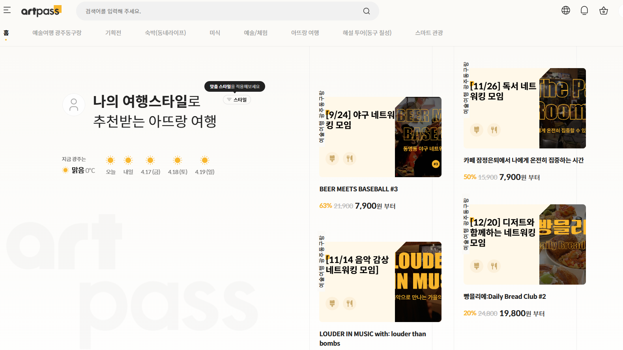The width and height of the screenshot is (623, 350).
Task: Click the LOUDER IN MUSIC thumbnail image
Action: tap(418, 282)
